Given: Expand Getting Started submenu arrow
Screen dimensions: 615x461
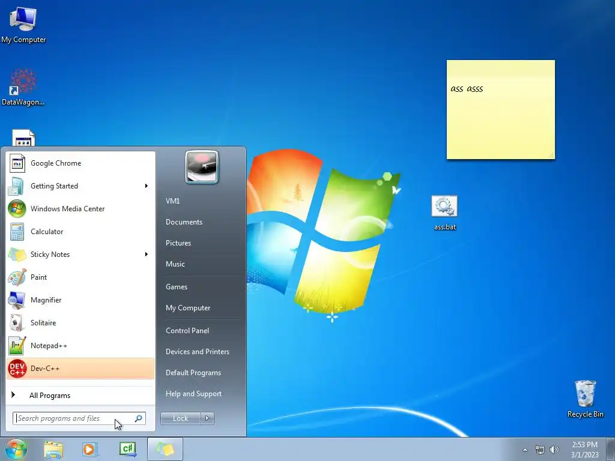Looking at the screenshot, I should [147, 186].
